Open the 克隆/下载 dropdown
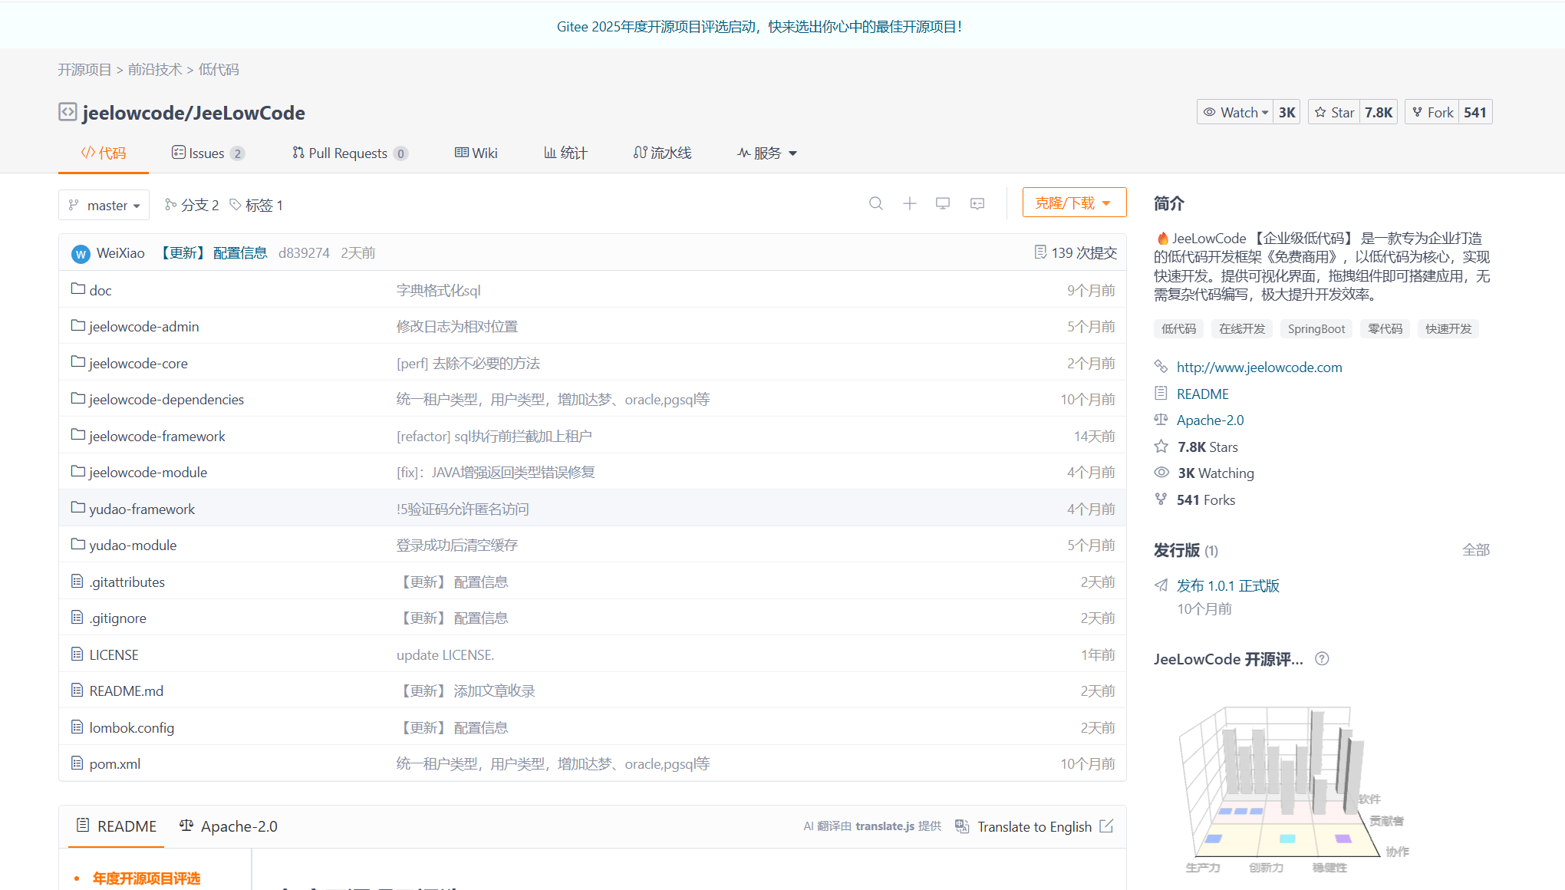The image size is (1565, 890). coord(1073,203)
